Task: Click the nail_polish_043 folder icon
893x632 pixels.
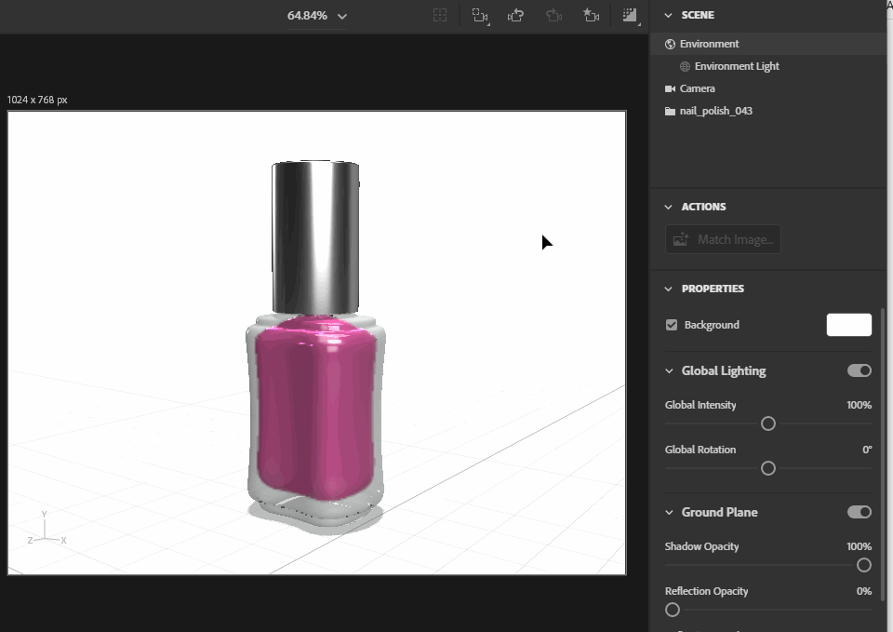Action: pos(671,111)
